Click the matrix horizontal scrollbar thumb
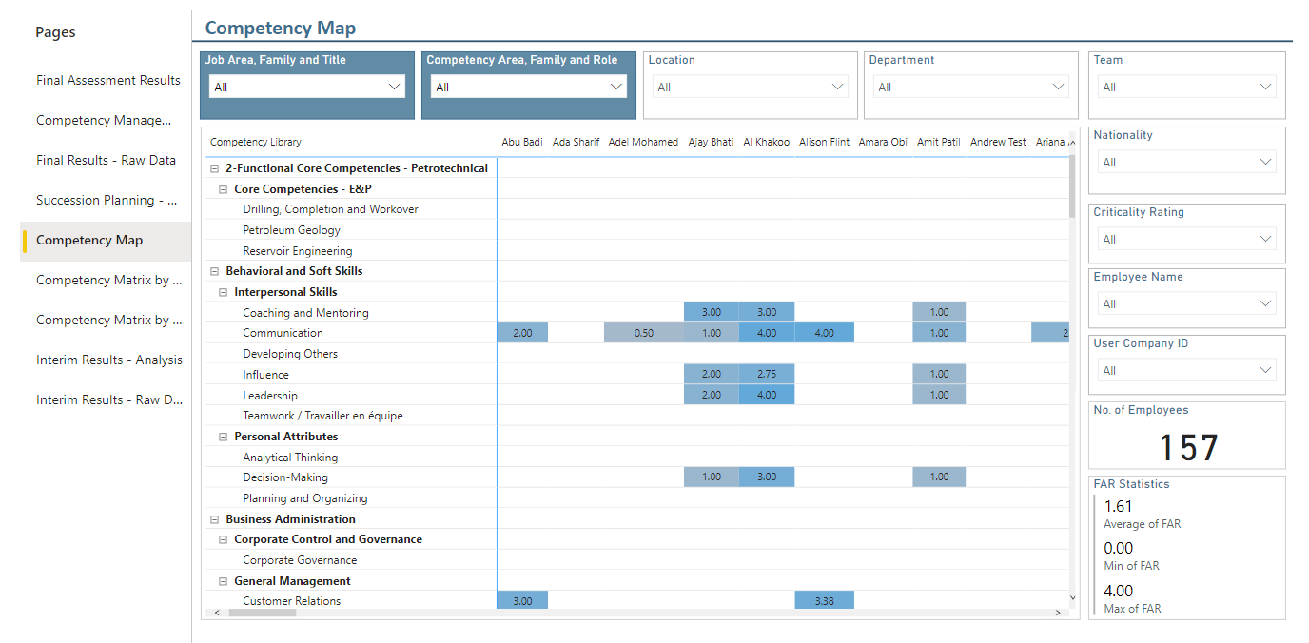The height and width of the screenshot is (643, 1309). [263, 613]
